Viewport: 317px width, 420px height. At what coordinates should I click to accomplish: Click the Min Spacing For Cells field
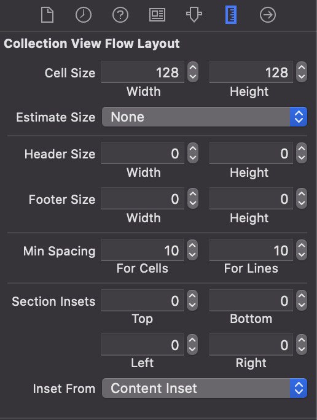(x=143, y=250)
